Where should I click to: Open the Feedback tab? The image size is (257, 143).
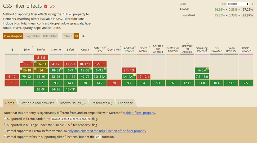125,103
